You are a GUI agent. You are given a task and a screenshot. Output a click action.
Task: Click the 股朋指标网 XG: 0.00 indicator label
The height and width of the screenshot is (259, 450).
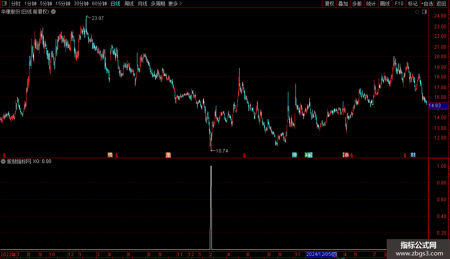point(29,161)
